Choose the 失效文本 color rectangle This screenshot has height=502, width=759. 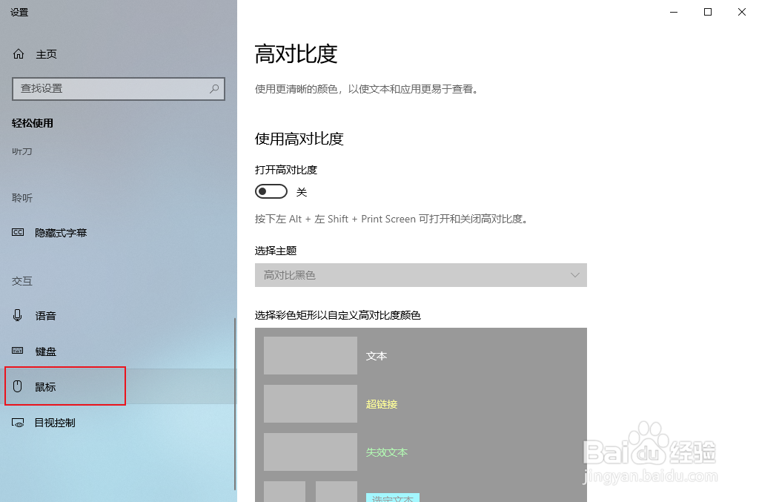(x=310, y=452)
